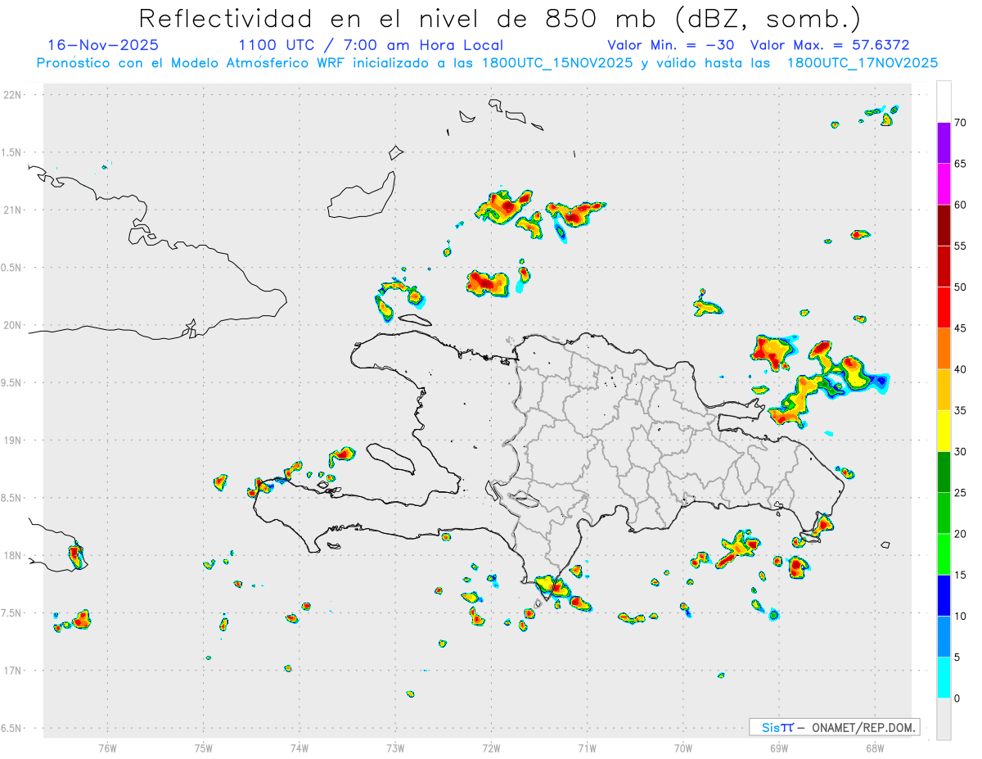
Task: Select the '21N' latitude label
Action: (x=12, y=210)
